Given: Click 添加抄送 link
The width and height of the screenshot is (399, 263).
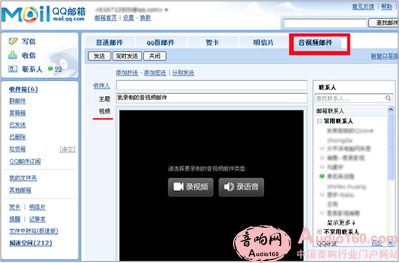Looking at the screenshot, I should pos(127,73).
